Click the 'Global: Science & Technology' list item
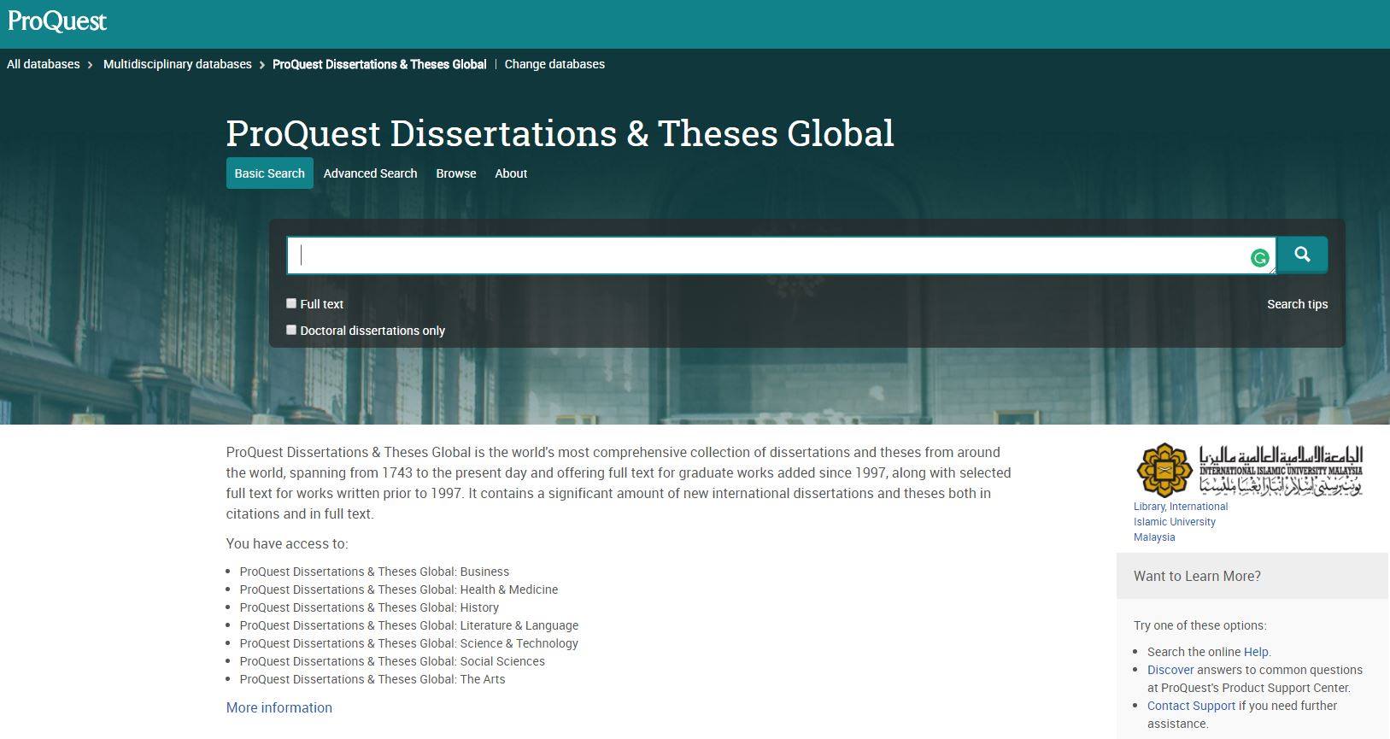Screen dimensions: 1390x739 [x=409, y=643]
